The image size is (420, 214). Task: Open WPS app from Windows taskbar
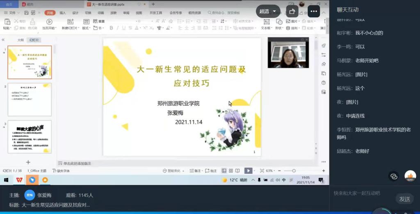(19, 180)
